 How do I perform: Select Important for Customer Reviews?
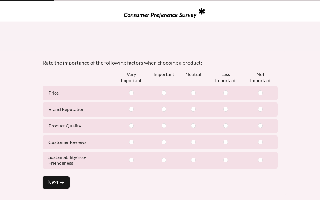coord(164,142)
